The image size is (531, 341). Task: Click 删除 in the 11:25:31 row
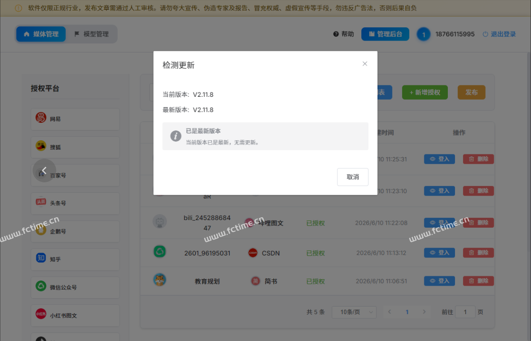pos(478,159)
